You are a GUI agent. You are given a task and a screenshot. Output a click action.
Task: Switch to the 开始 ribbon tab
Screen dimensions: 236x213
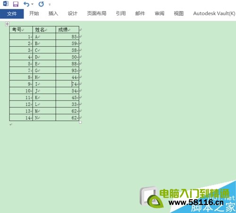pyautogui.click(x=34, y=13)
